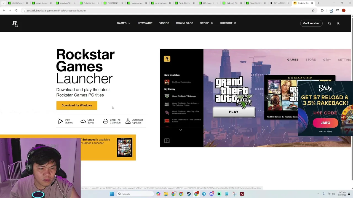Open the STORE external link
This screenshot has height=198, width=353.
(x=206, y=23)
